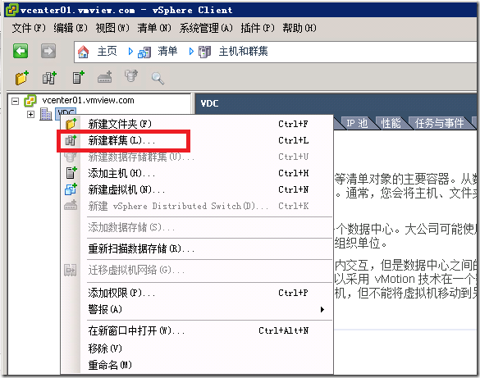Click the green back navigation arrow

coord(21,51)
